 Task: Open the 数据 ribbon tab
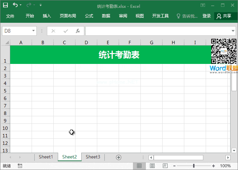106,16
